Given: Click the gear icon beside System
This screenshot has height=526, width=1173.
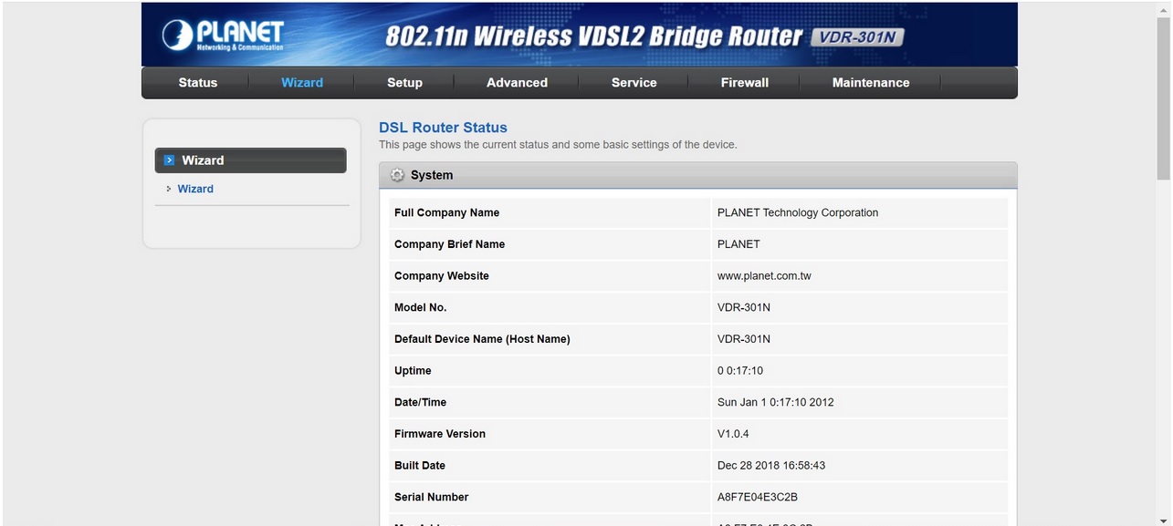Looking at the screenshot, I should click(x=397, y=175).
